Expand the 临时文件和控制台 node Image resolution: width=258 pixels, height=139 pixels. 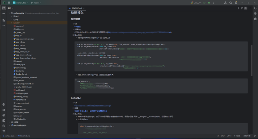(x=9, y=125)
